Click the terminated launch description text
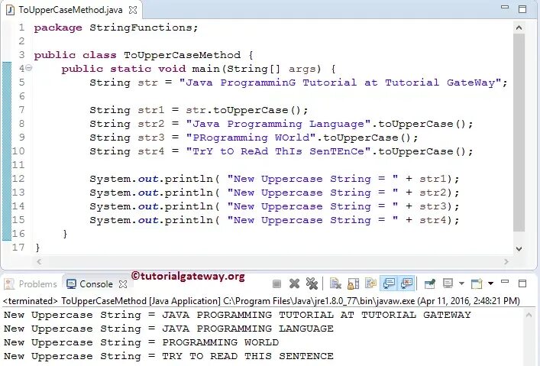Image resolution: width=540 pixels, height=366 pixels. coord(261,301)
